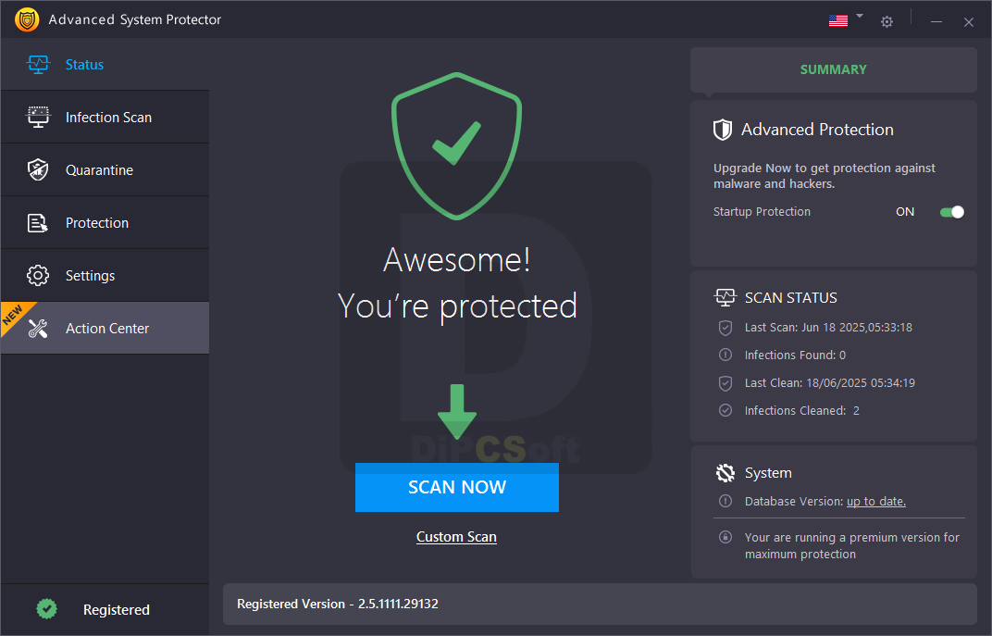Minimize the Advanced System Protector window
Viewport: 992px width, 636px height.
click(936, 21)
